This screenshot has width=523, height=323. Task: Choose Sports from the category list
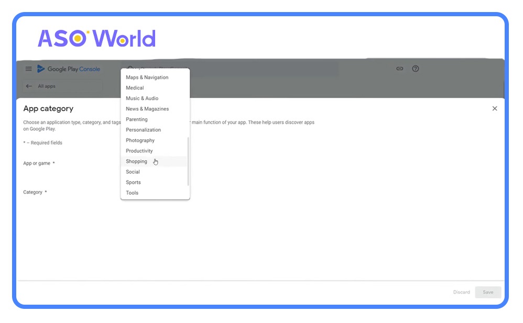[154, 182]
